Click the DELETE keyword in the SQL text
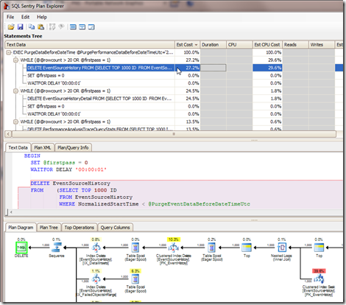 [x=40, y=183]
